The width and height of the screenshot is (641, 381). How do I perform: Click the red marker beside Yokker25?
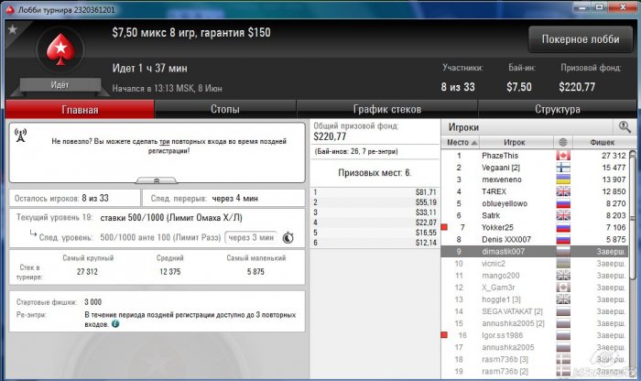(x=444, y=227)
